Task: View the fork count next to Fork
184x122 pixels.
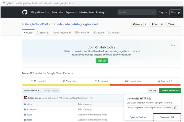Action: pos(178,24)
